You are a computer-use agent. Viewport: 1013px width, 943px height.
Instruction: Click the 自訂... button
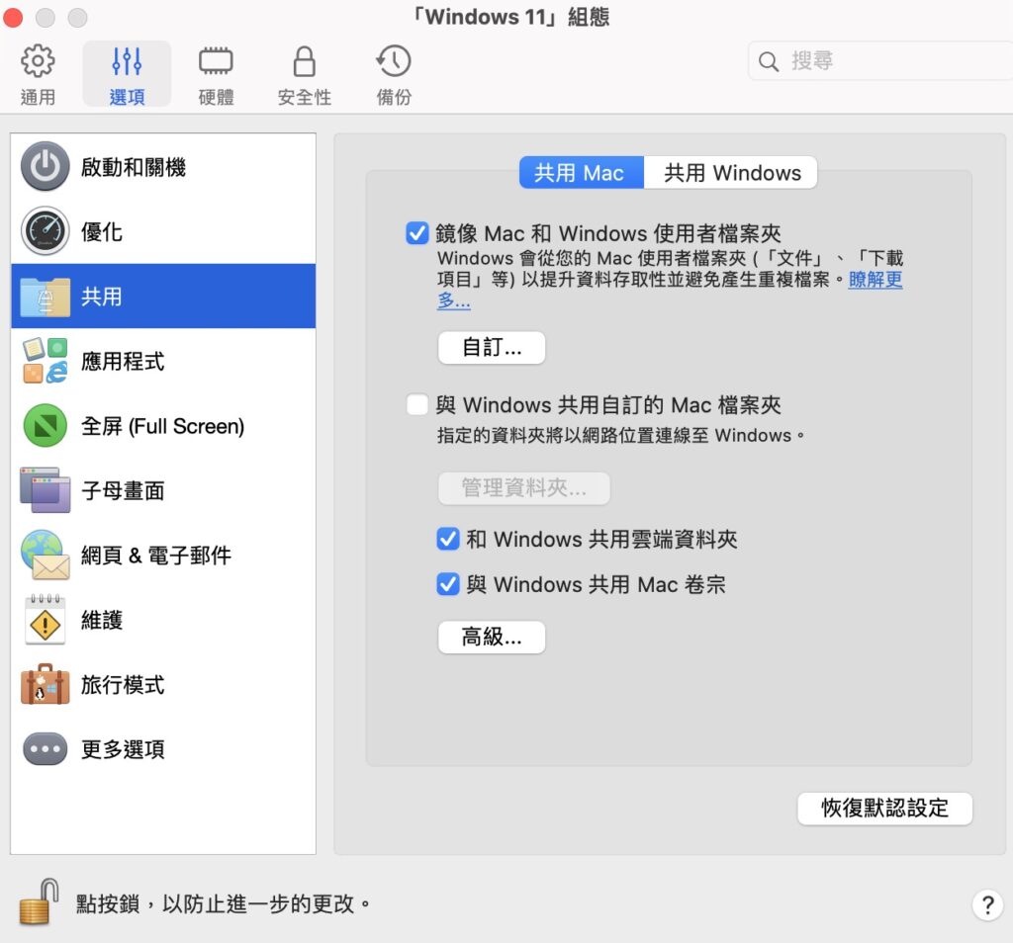pos(492,348)
